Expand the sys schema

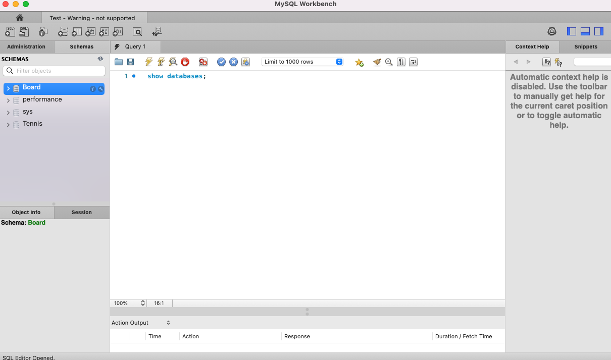[8, 113]
